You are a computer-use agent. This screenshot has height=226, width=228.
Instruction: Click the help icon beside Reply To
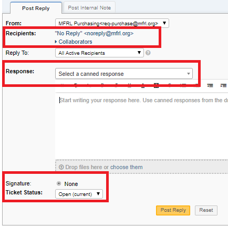[x=148, y=53]
